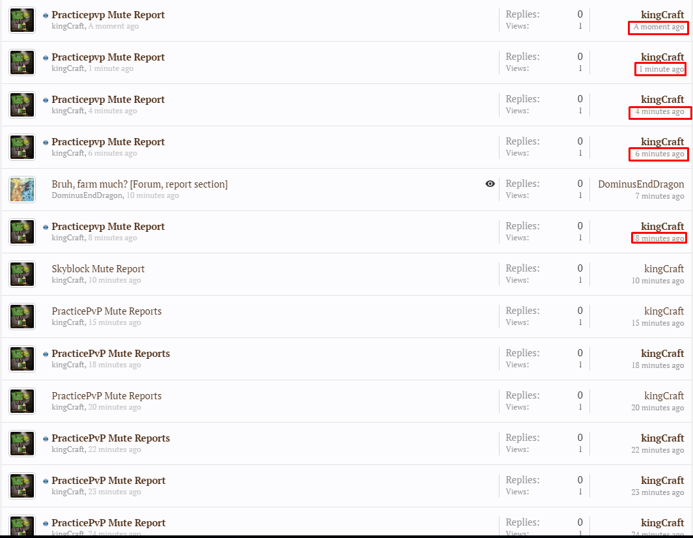Click '7 minutes ago' last post timestamp
Image resolution: width=693 pixels, height=538 pixels.
pyautogui.click(x=659, y=196)
